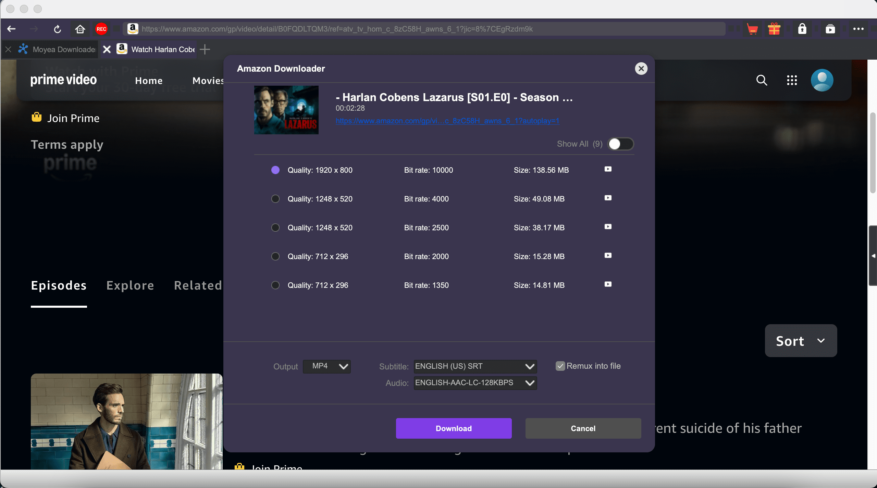
Task: Open the Audio track dropdown
Action: pyautogui.click(x=475, y=383)
